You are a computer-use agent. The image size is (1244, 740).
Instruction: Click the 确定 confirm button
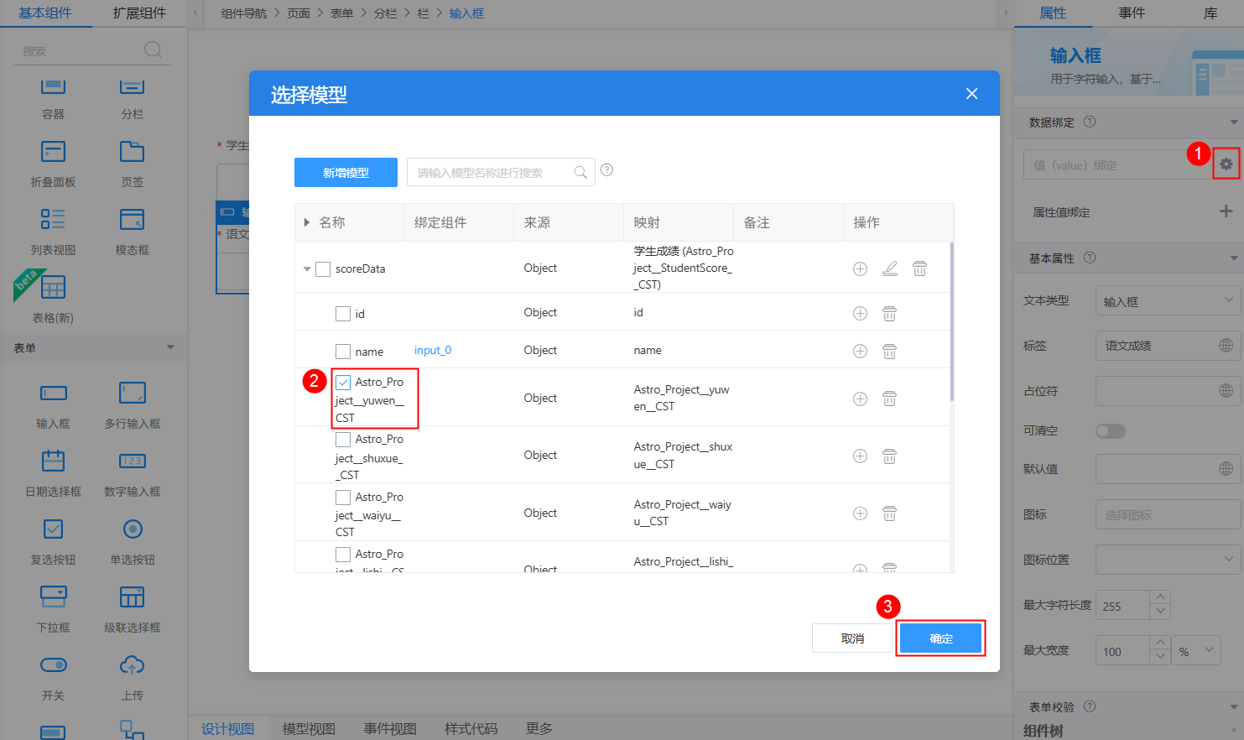pos(940,638)
